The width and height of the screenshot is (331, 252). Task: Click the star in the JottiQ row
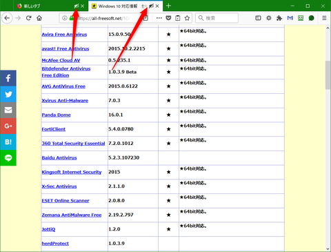pos(168,229)
